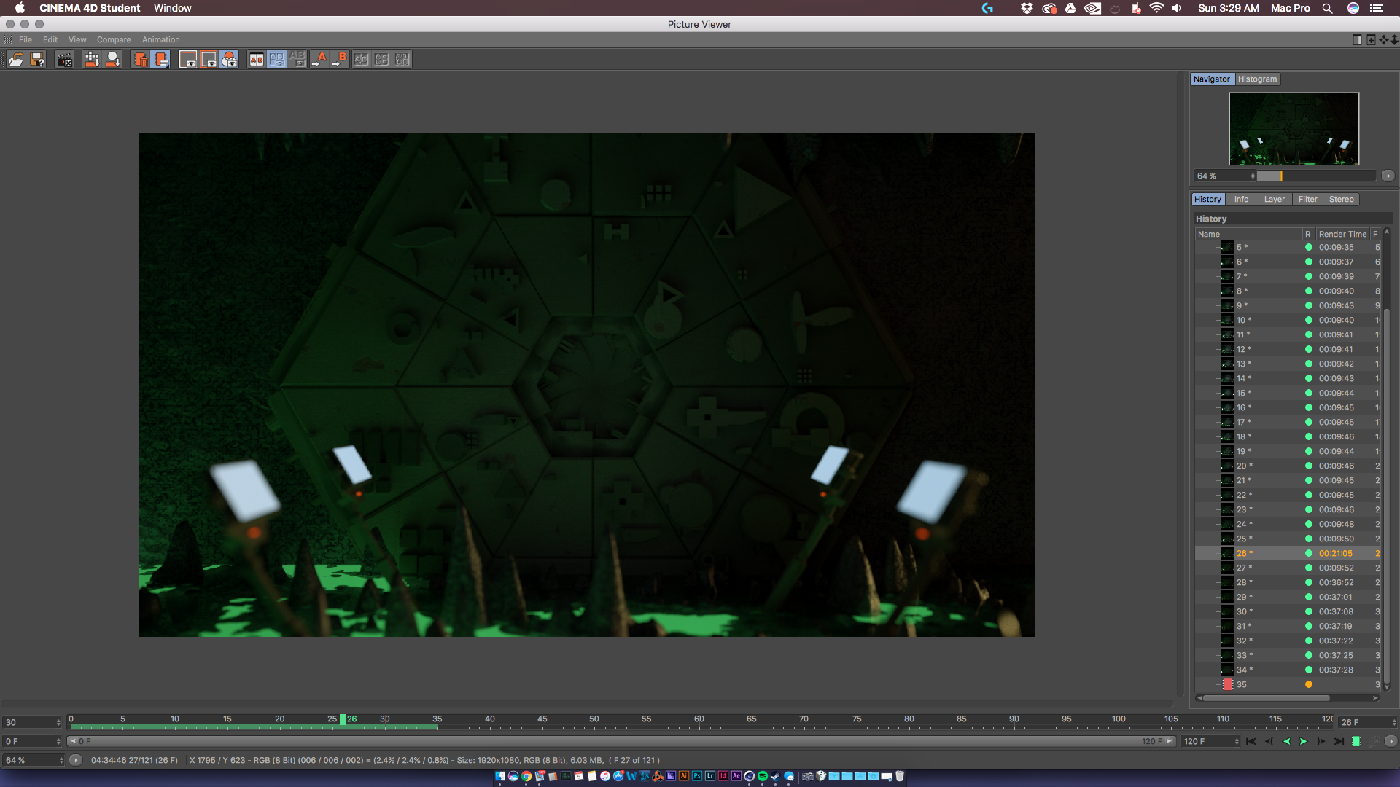The image size is (1400, 787).
Task: Click the AB Compare icon
Action: (256, 60)
